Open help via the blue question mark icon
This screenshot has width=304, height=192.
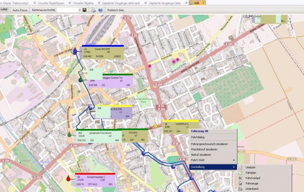click(x=100, y=10)
